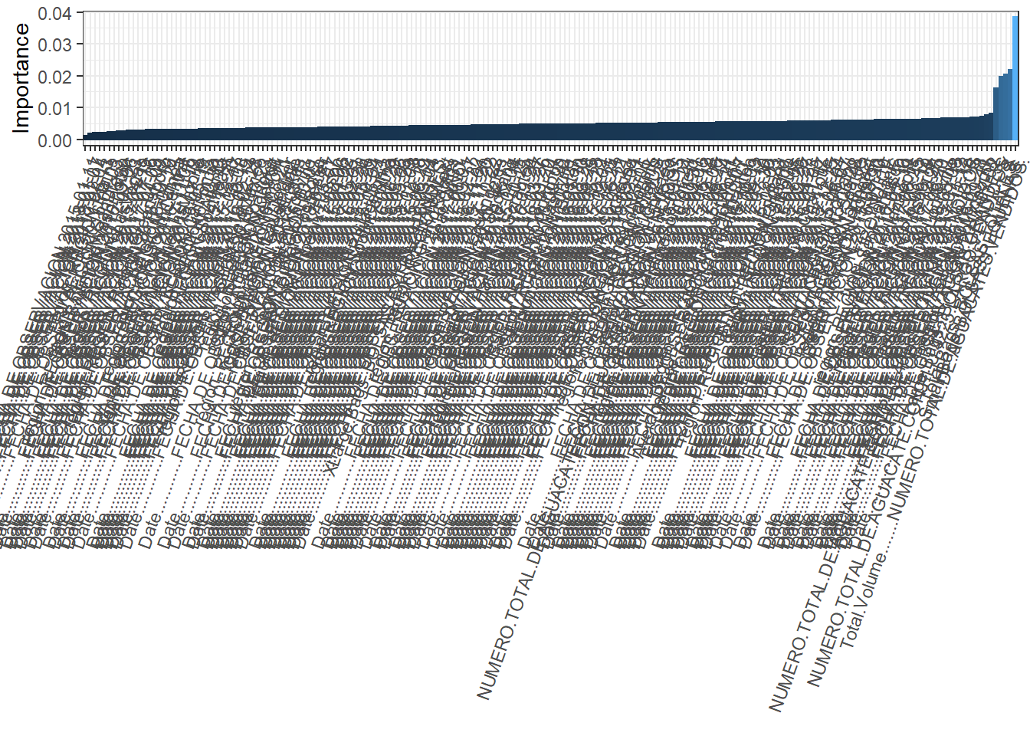Viewport: 1030px width, 736px height.
Task: Click the 0.03 horizontal gridline mid-plot
Action: point(536,44)
